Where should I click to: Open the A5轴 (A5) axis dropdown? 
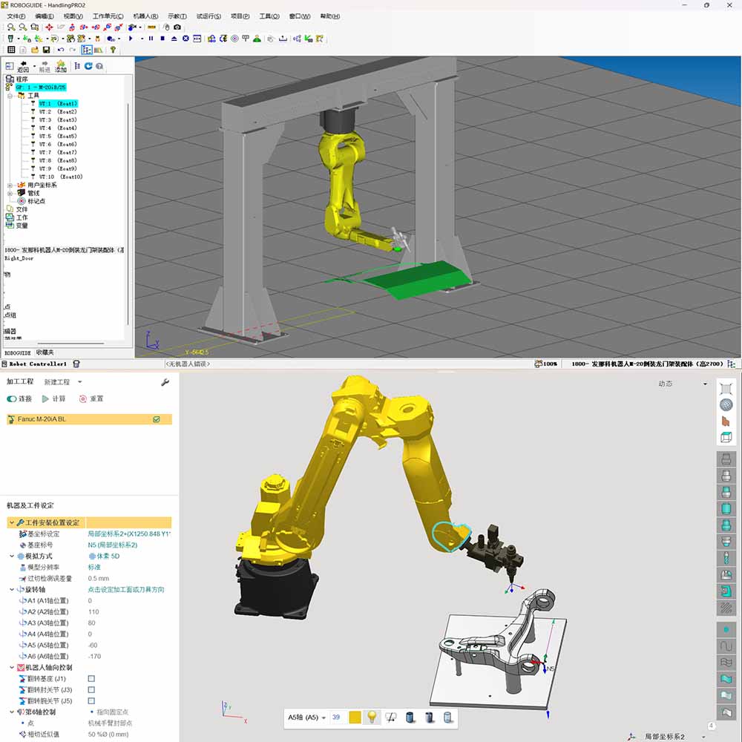[308, 718]
